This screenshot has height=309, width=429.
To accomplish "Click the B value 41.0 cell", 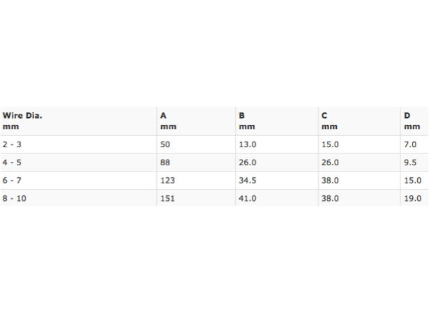I will [x=248, y=198].
